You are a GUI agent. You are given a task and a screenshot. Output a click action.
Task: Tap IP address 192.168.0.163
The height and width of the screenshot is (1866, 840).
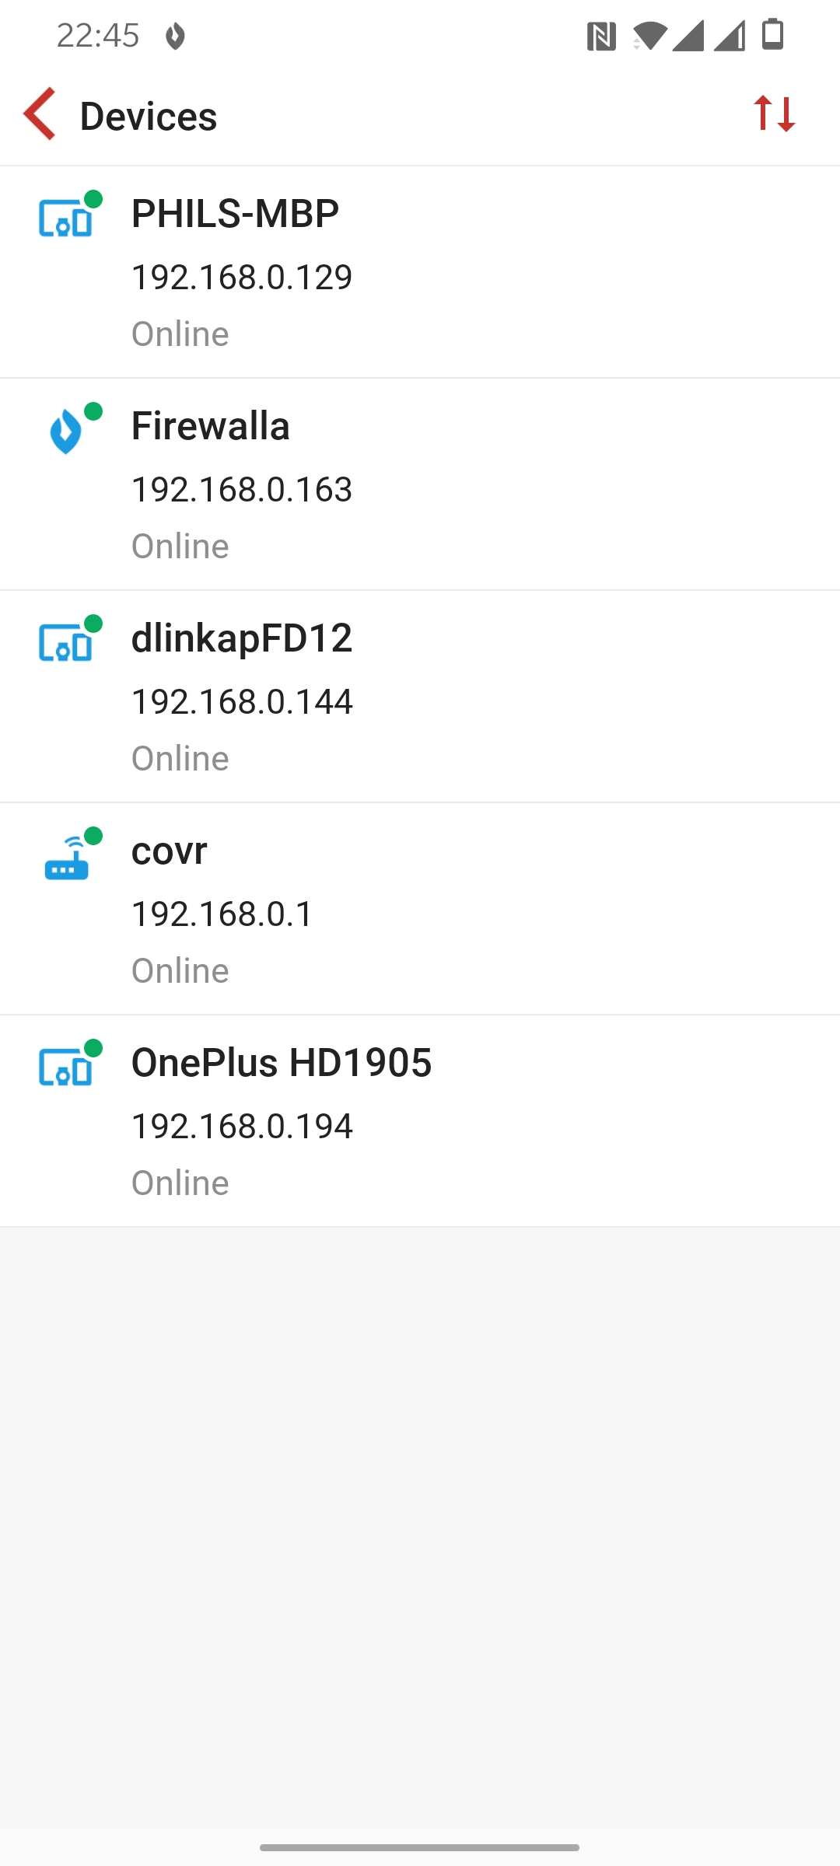242,489
